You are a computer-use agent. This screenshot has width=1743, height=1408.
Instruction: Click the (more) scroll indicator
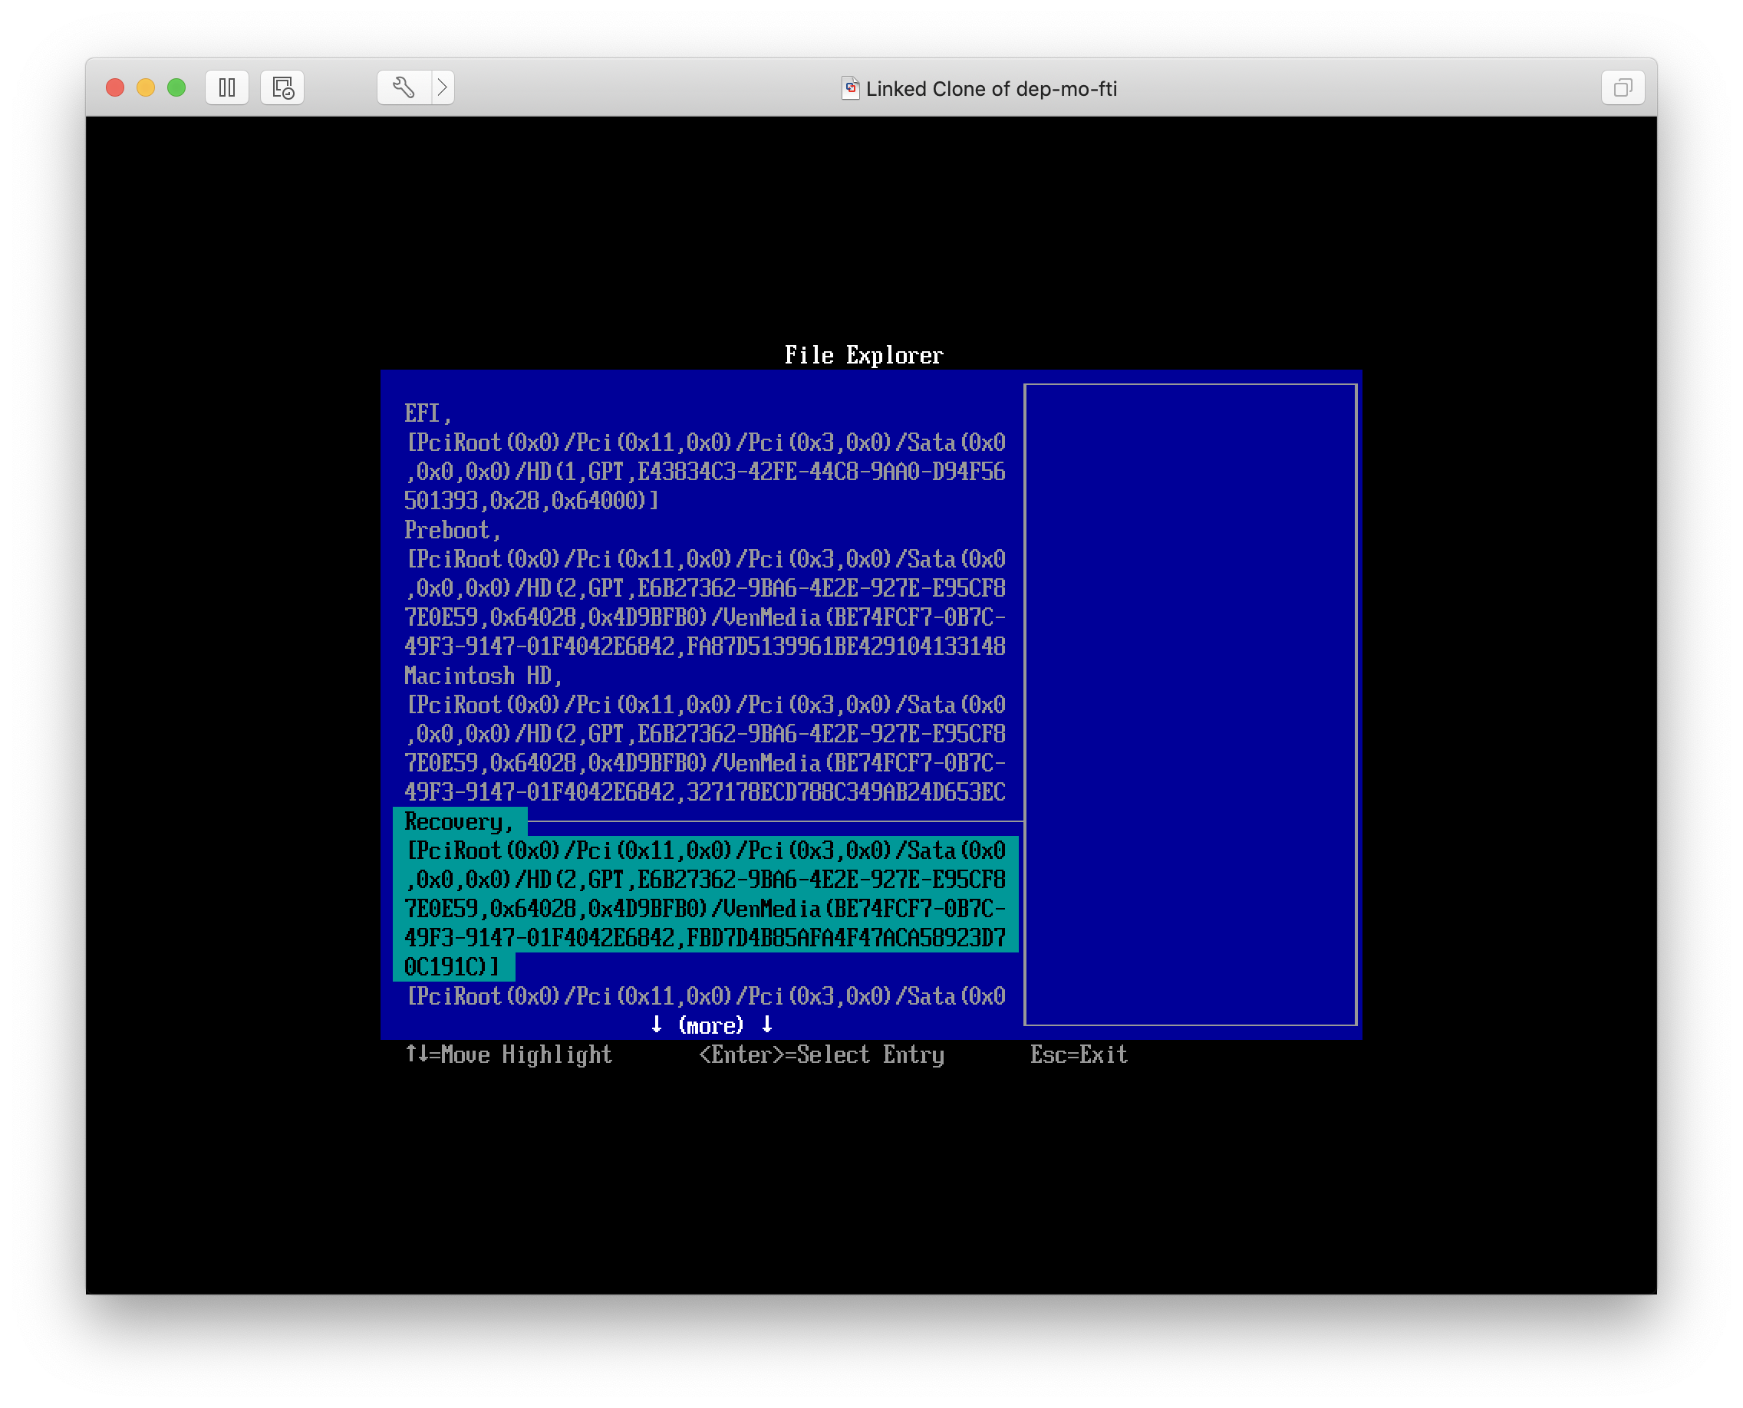[710, 1026]
